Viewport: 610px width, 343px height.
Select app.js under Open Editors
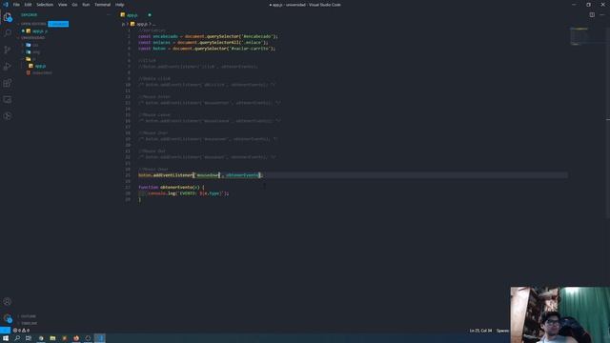[x=37, y=30]
